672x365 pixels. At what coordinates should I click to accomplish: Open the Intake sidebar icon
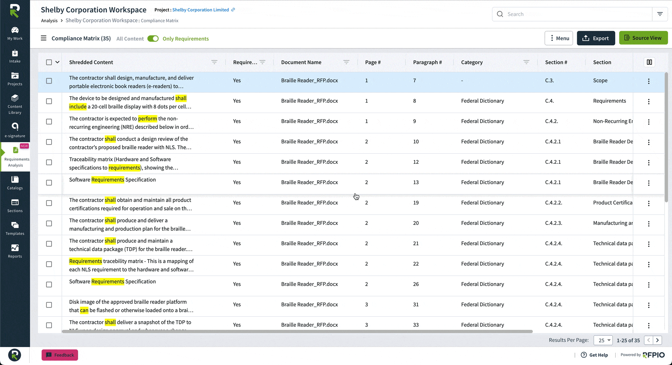pyautogui.click(x=15, y=56)
